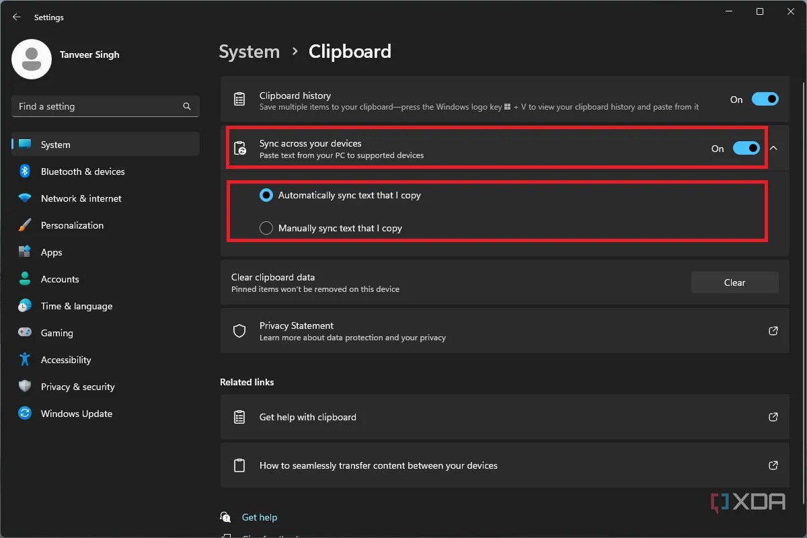Open Accessibility settings
Screen dimensions: 807x538
(65, 360)
